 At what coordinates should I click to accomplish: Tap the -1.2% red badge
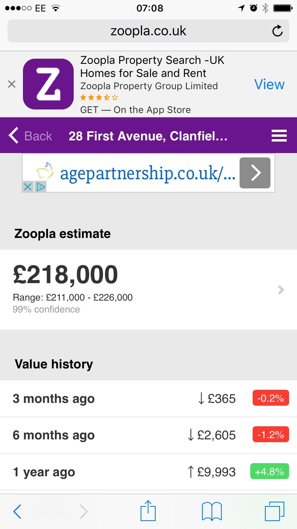pos(270,435)
